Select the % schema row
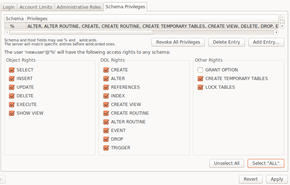Screen dimensions: 290x185 141,26
